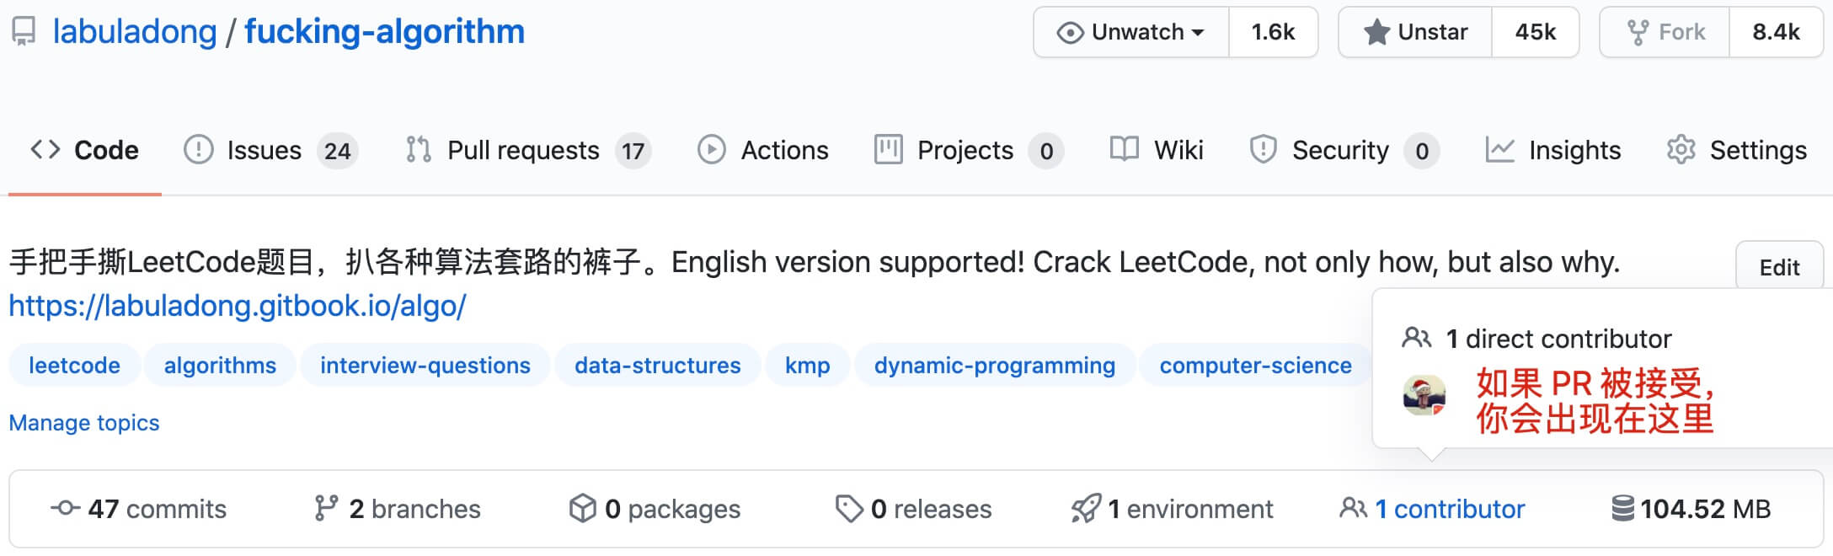Click the package box icon

coord(582,508)
